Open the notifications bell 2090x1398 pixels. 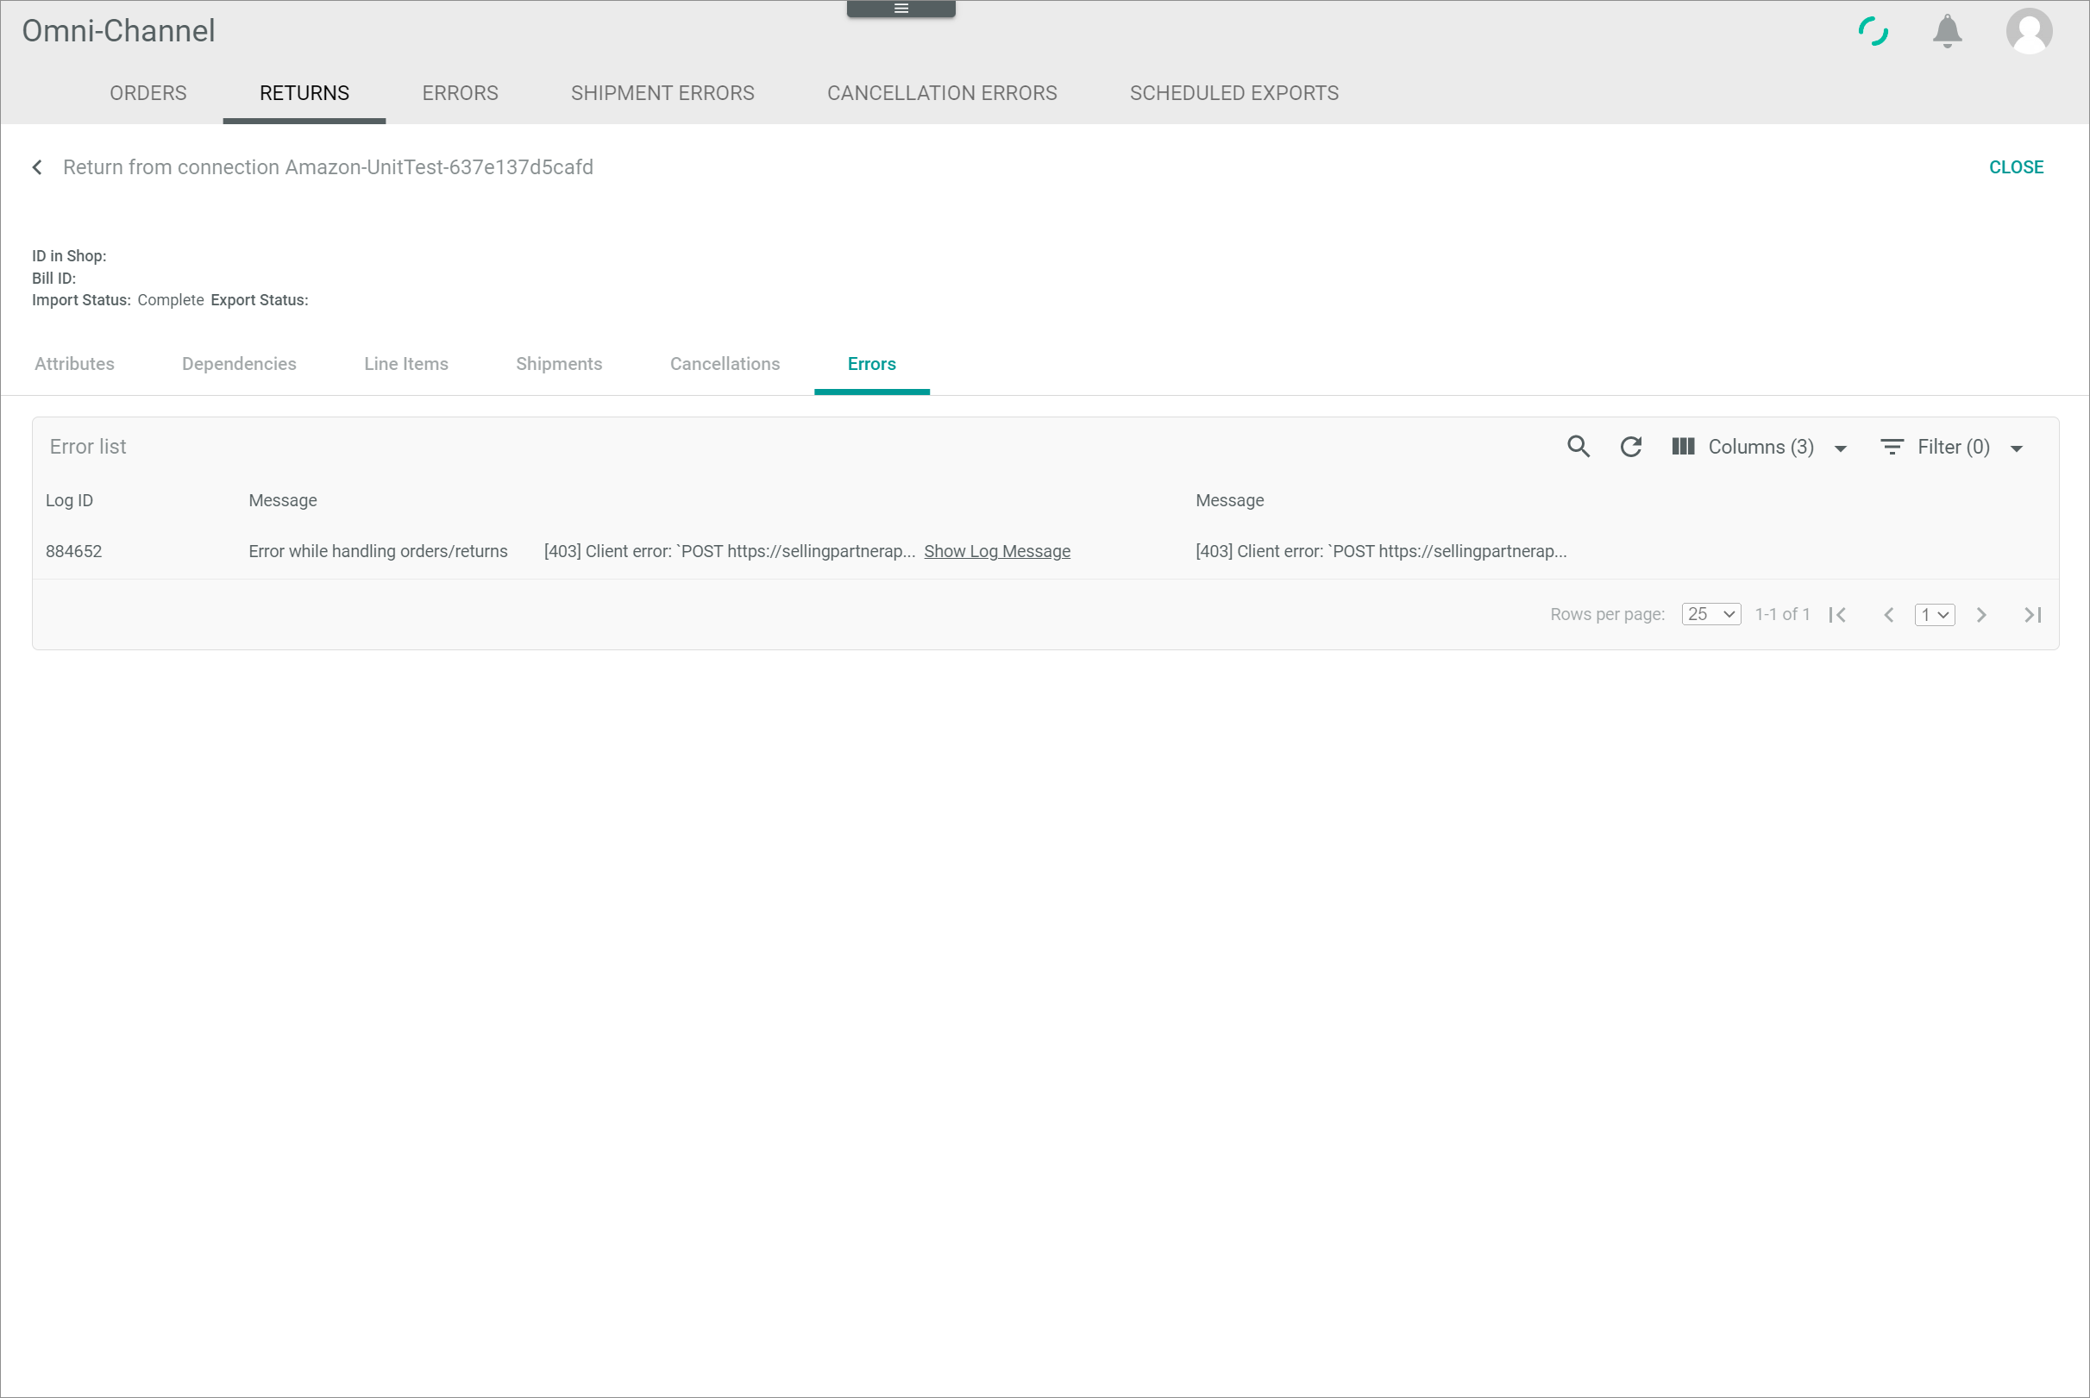click(x=1947, y=31)
